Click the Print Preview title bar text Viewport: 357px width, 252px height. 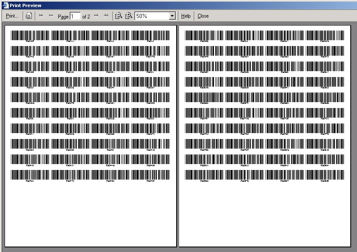point(26,5)
